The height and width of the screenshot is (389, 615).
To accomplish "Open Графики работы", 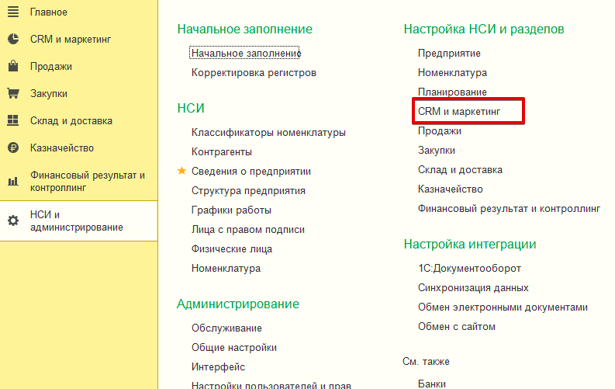I will (x=231, y=210).
